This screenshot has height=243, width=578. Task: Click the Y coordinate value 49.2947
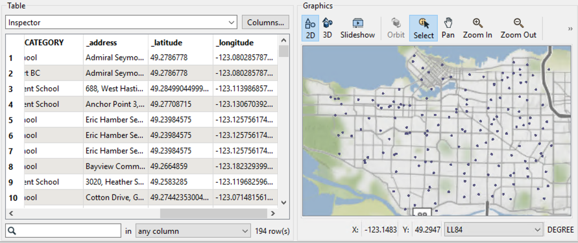pos(427,230)
